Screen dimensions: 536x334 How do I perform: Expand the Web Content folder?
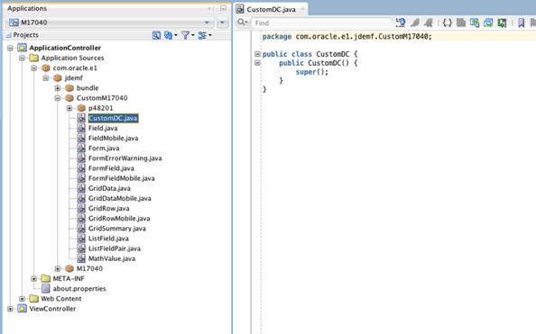pyautogui.click(x=22, y=299)
